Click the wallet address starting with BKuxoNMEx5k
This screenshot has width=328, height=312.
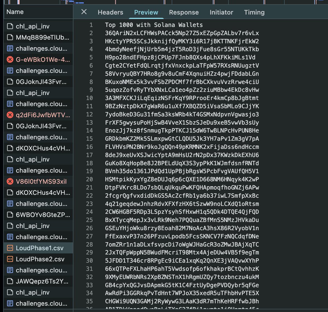(x=182, y=82)
